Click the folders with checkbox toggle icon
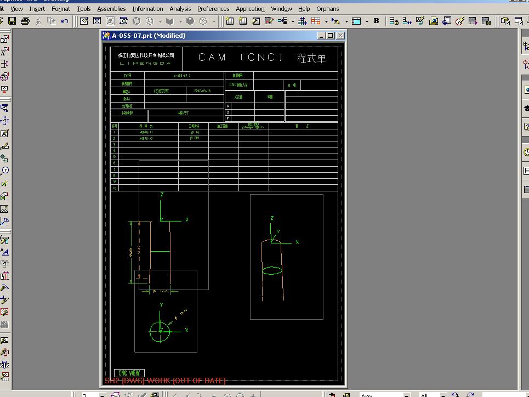This screenshot has height=397, width=529. coord(505,21)
